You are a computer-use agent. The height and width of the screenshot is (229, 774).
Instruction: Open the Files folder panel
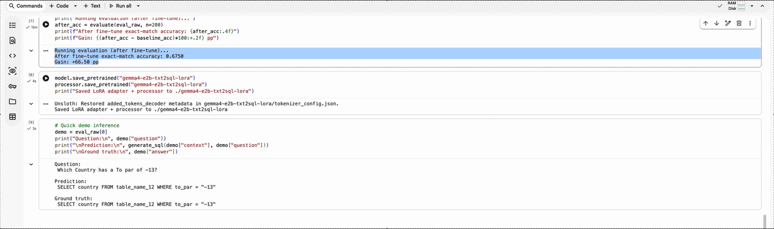pyautogui.click(x=12, y=101)
